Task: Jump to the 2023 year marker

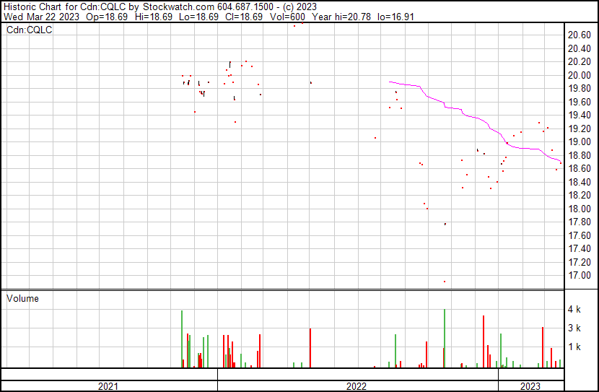Action: point(530,386)
